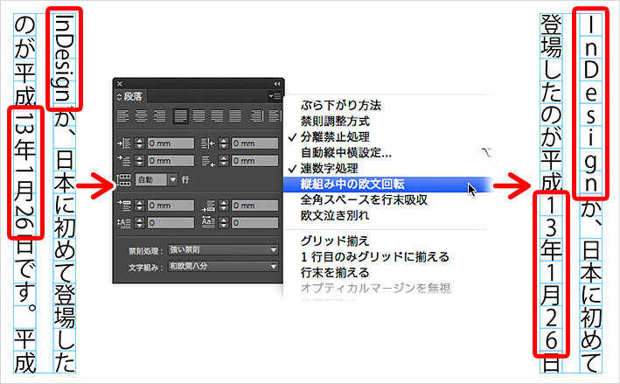
Task: Open the 自動 行取り dropdown arrow
Action: click(173, 180)
